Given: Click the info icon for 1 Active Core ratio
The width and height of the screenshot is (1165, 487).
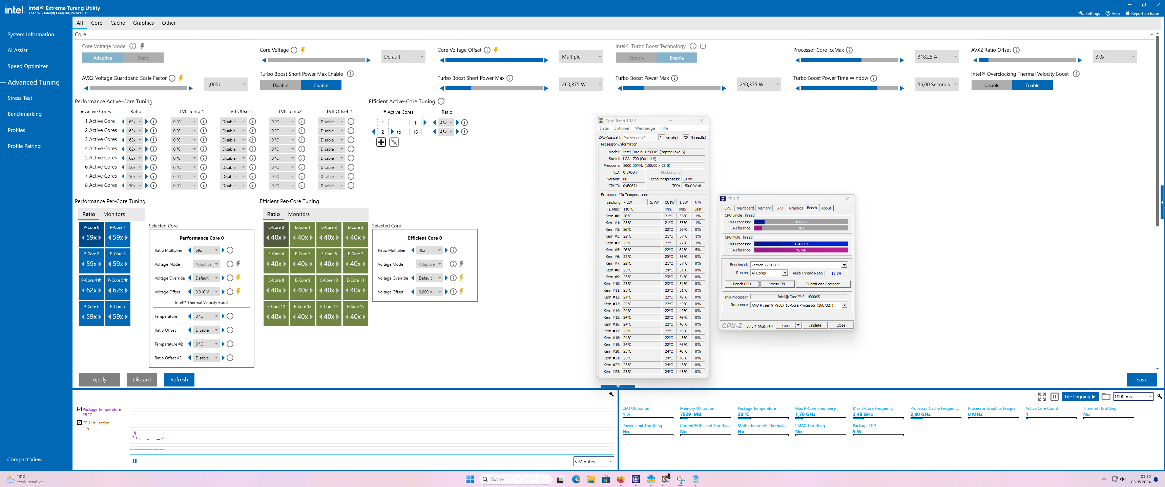Looking at the screenshot, I should [x=154, y=121].
